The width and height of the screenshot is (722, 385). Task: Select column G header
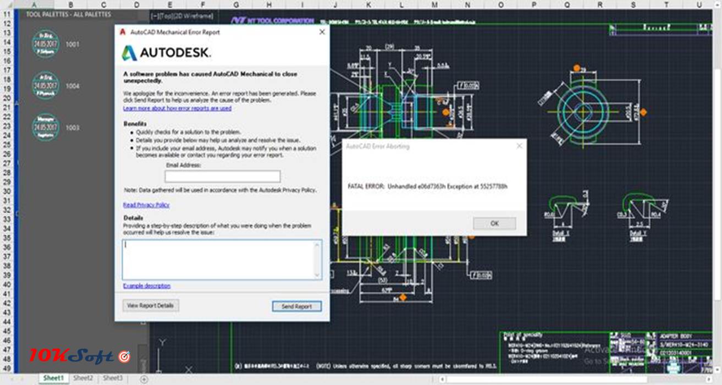tap(235, 4)
